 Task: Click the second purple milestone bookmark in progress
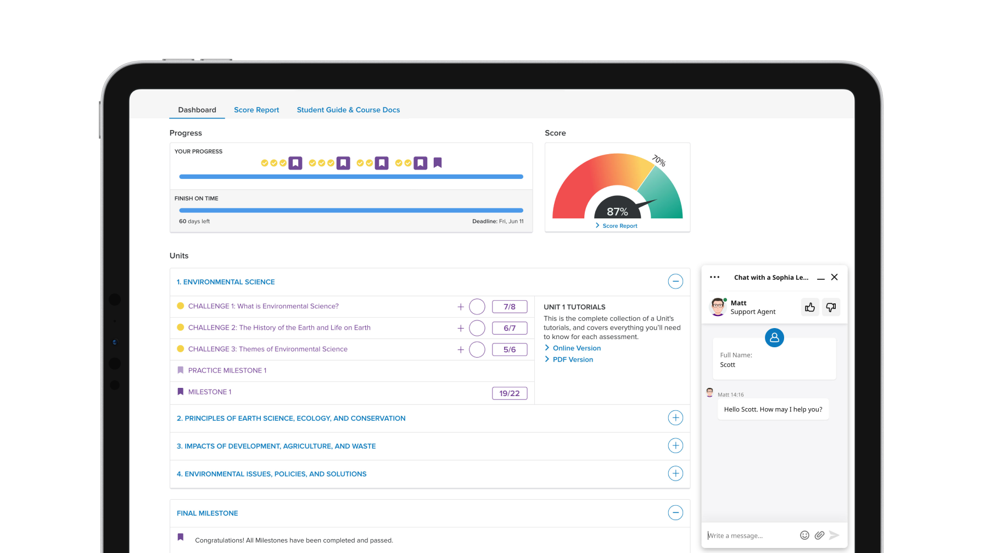pos(343,163)
